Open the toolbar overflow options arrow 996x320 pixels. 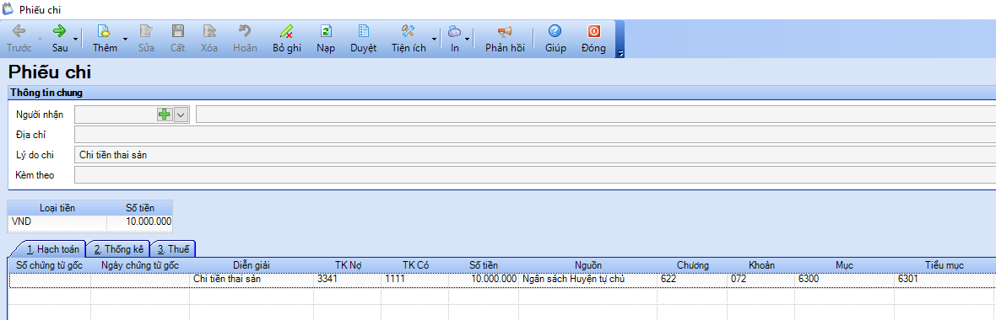coord(620,53)
